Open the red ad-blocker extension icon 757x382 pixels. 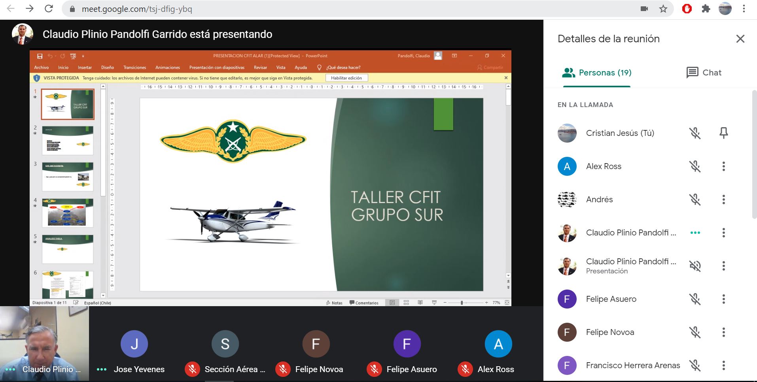point(687,9)
